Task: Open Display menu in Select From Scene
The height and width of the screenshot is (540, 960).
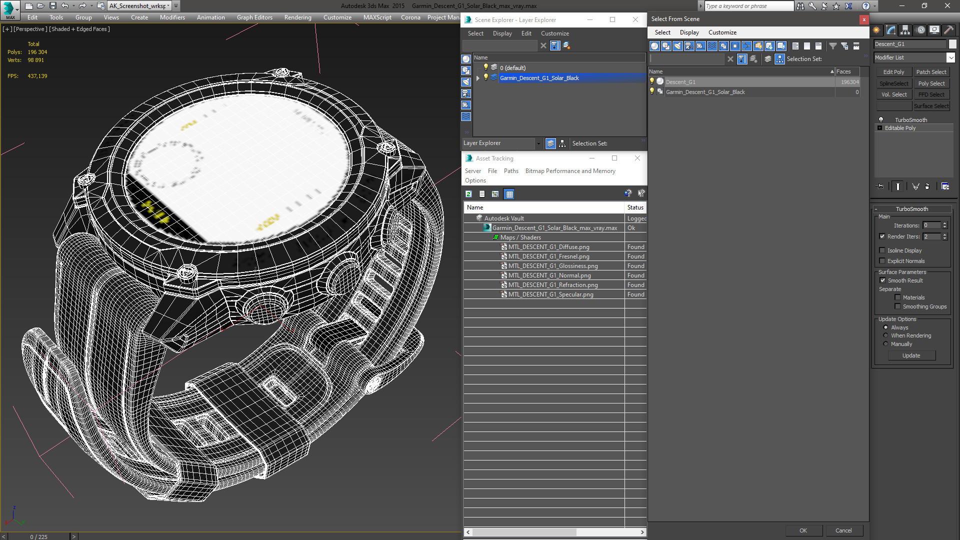Action: click(689, 32)
